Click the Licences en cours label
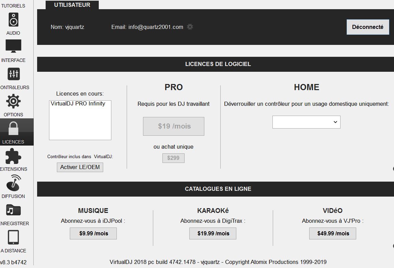The height and width of the screenshot is (268, 394). pos(80,94)
